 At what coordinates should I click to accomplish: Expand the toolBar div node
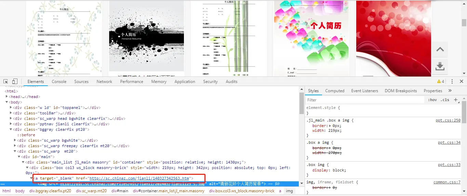(11, 113)
